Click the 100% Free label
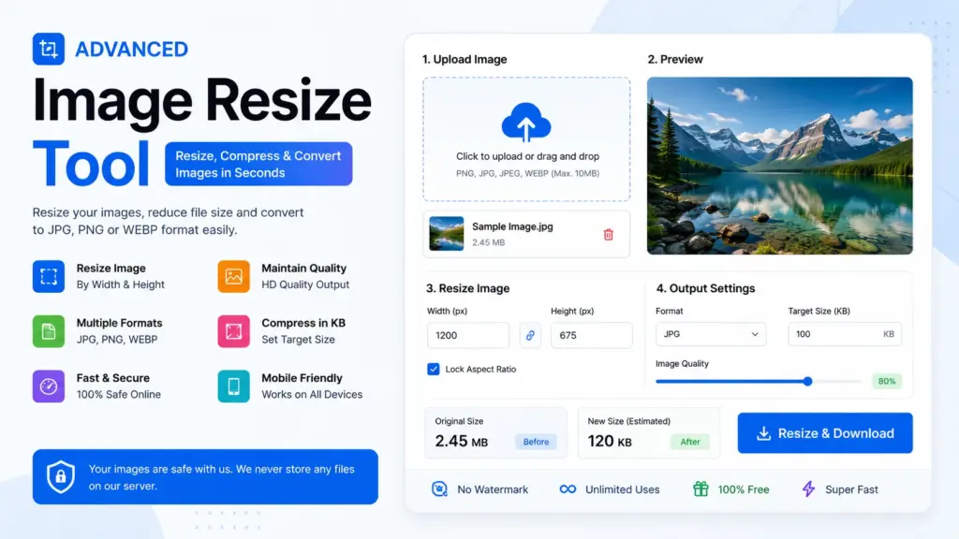959x539 pixels. click(743, 489)
